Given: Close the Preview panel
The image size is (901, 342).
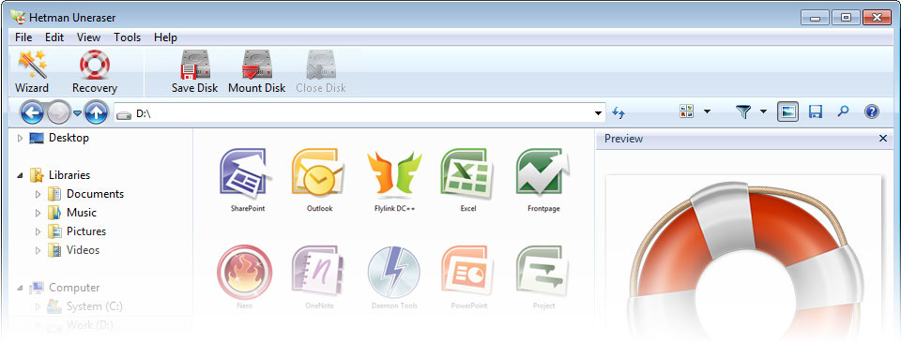Looking at the screenshot, I should tap(883, 139).
